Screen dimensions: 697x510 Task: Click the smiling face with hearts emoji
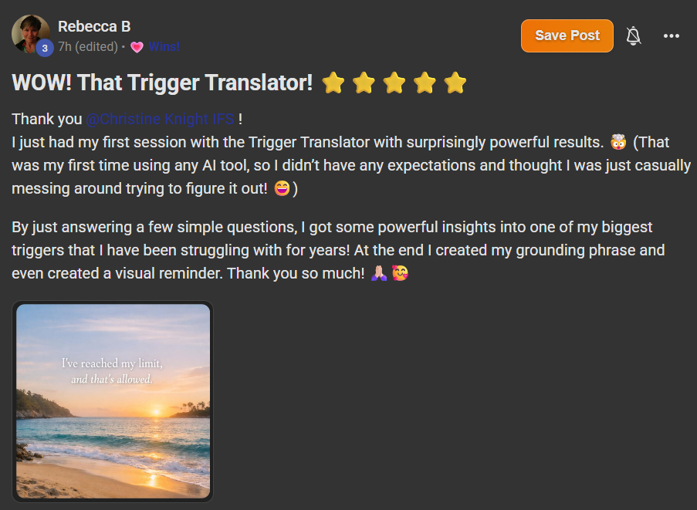click(x=400, y=274)
